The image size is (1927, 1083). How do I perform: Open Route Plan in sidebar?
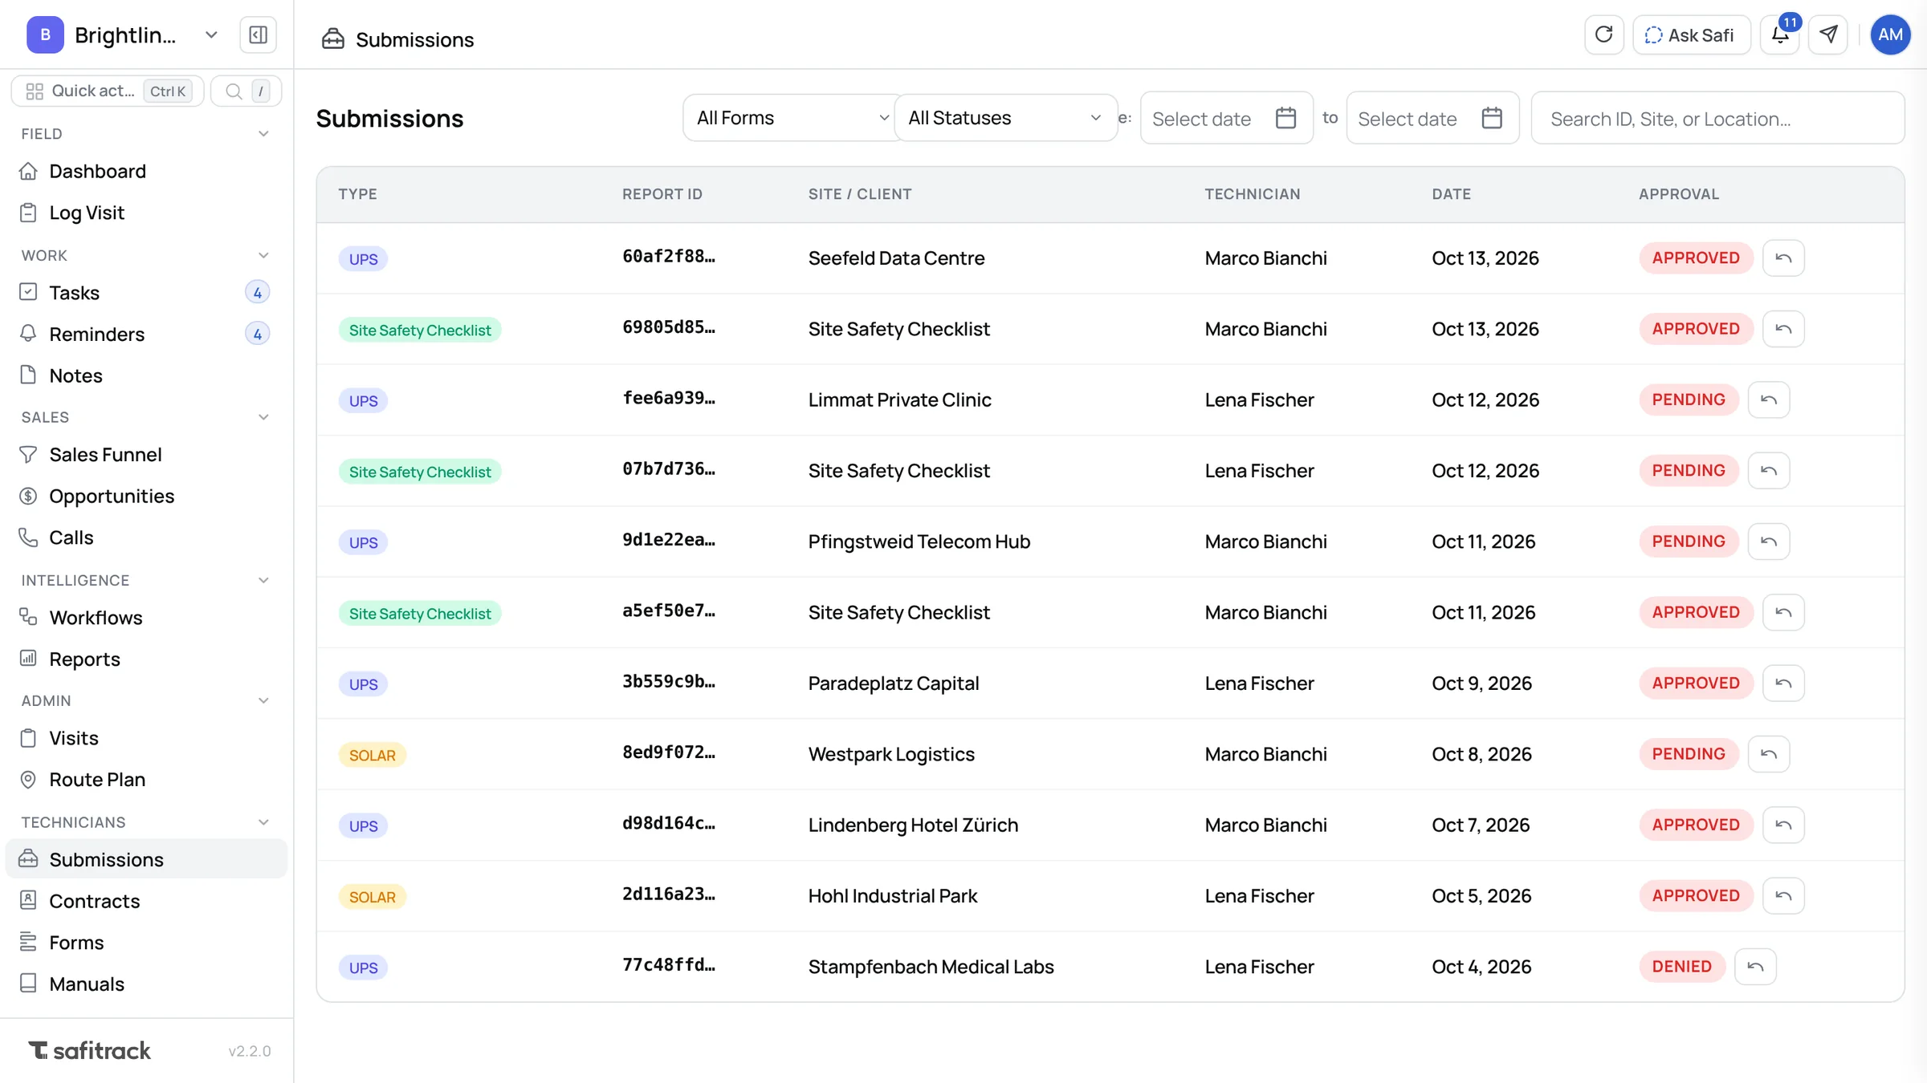(146, 780)
